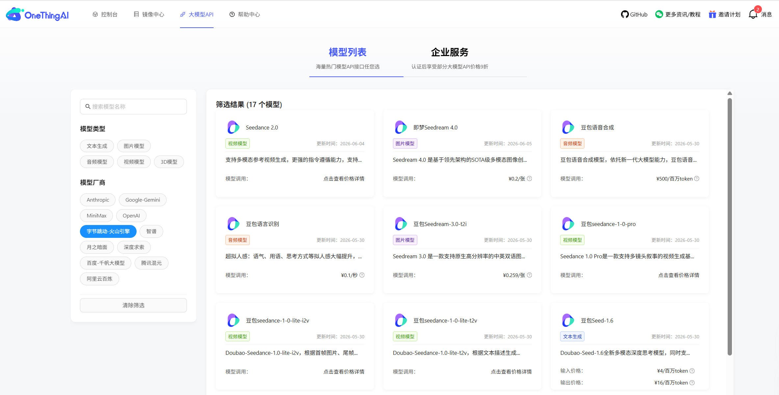Click the 豆包语音合成 model logo
779x395 pixels.
568,127
